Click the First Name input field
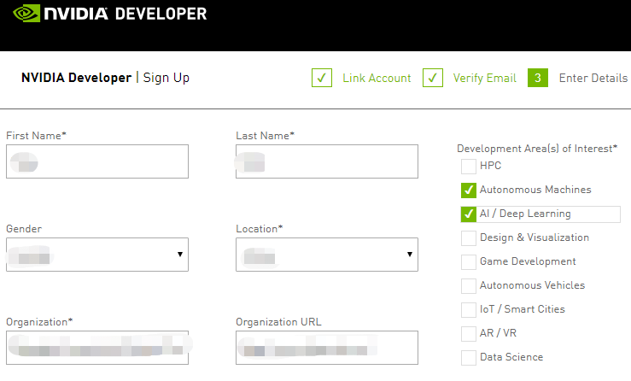This screenshot has height=381, width=631. [97, 161]
